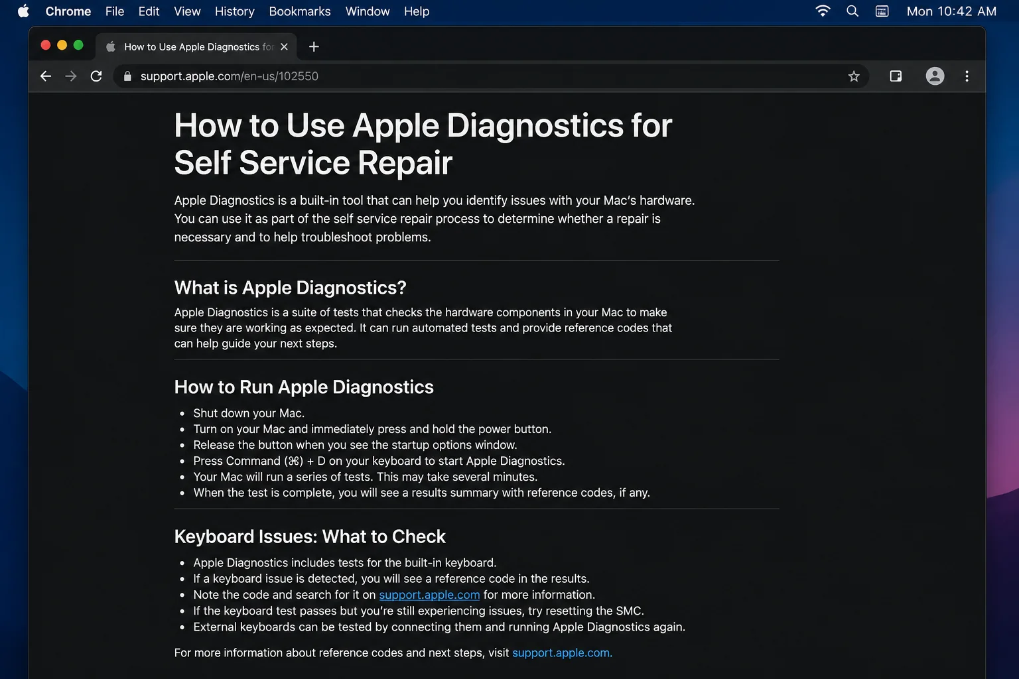Click "Keyboard Issues: What to Check" heading

pyautogui.click(x=310, y=536)
